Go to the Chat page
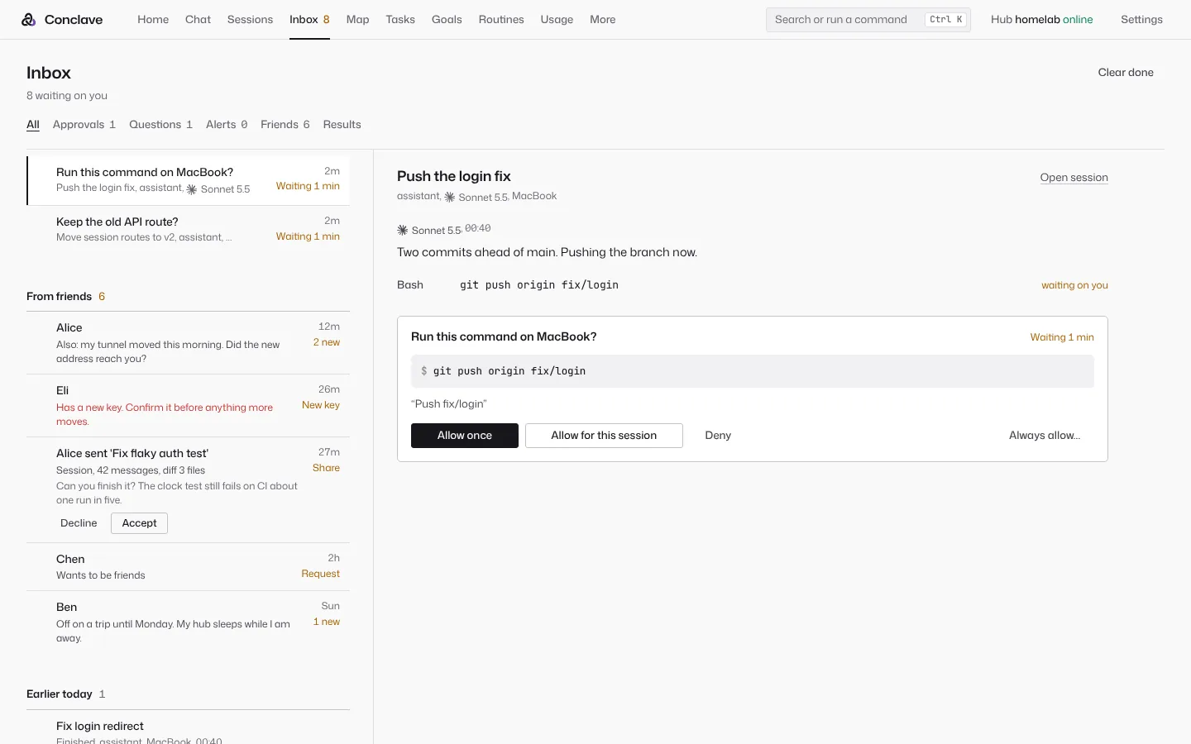This screenshot has width=1191, height=744. click(x=198, y=20)
